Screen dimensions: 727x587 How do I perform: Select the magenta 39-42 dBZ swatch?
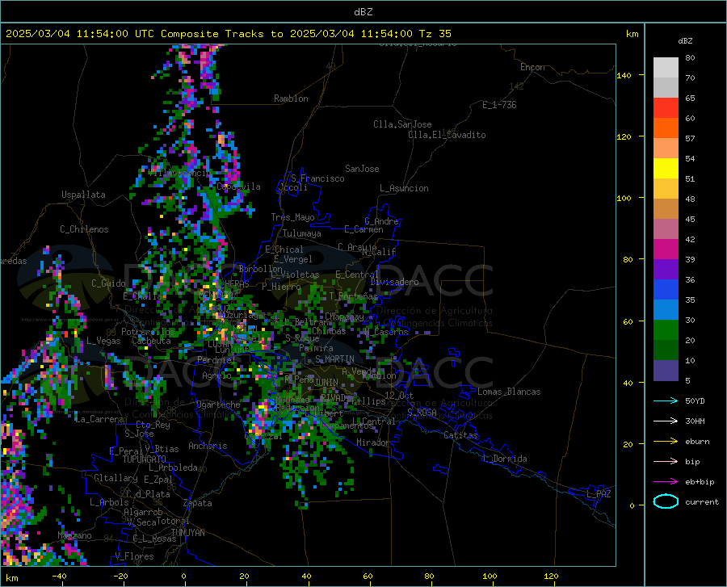tap(666, 249)
